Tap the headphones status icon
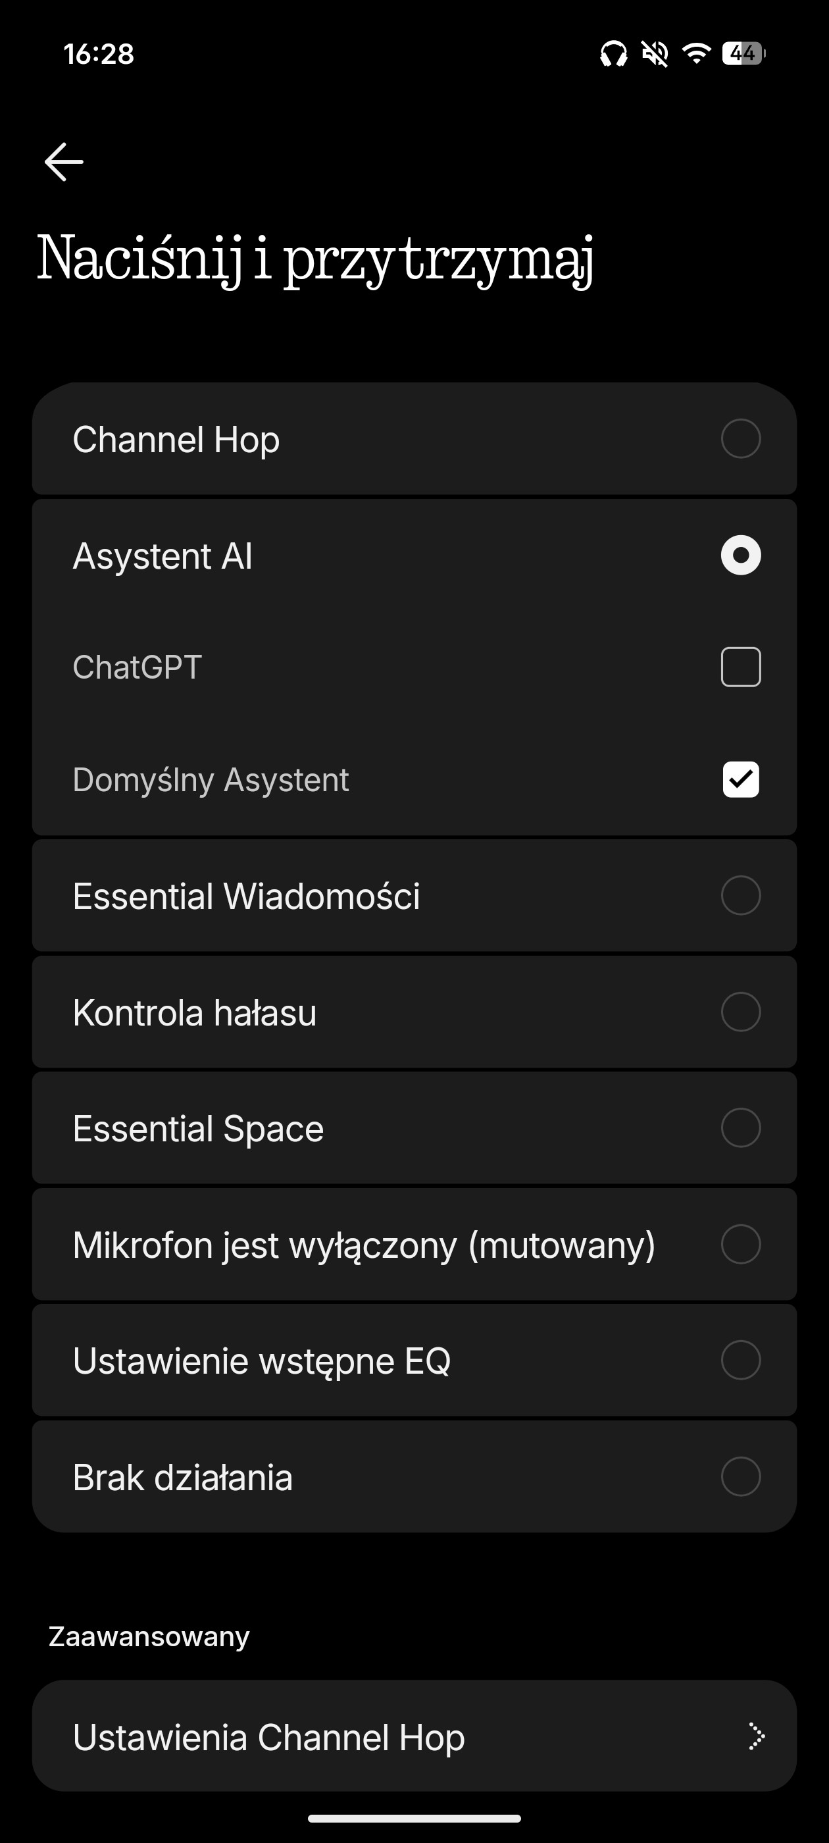The height and width of the screenshot is (1843, 829). coord(613,54)
